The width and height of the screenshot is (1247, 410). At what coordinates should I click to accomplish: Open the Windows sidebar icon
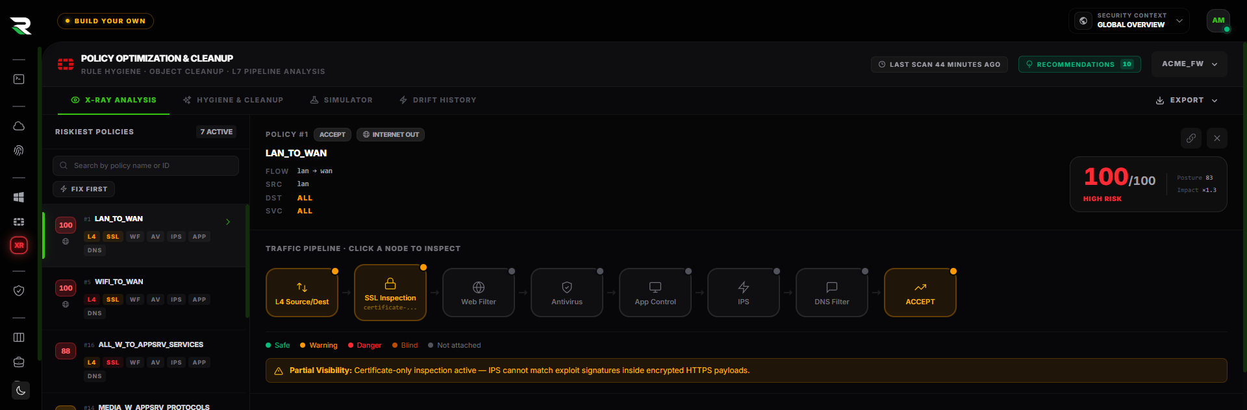[19, 197]
